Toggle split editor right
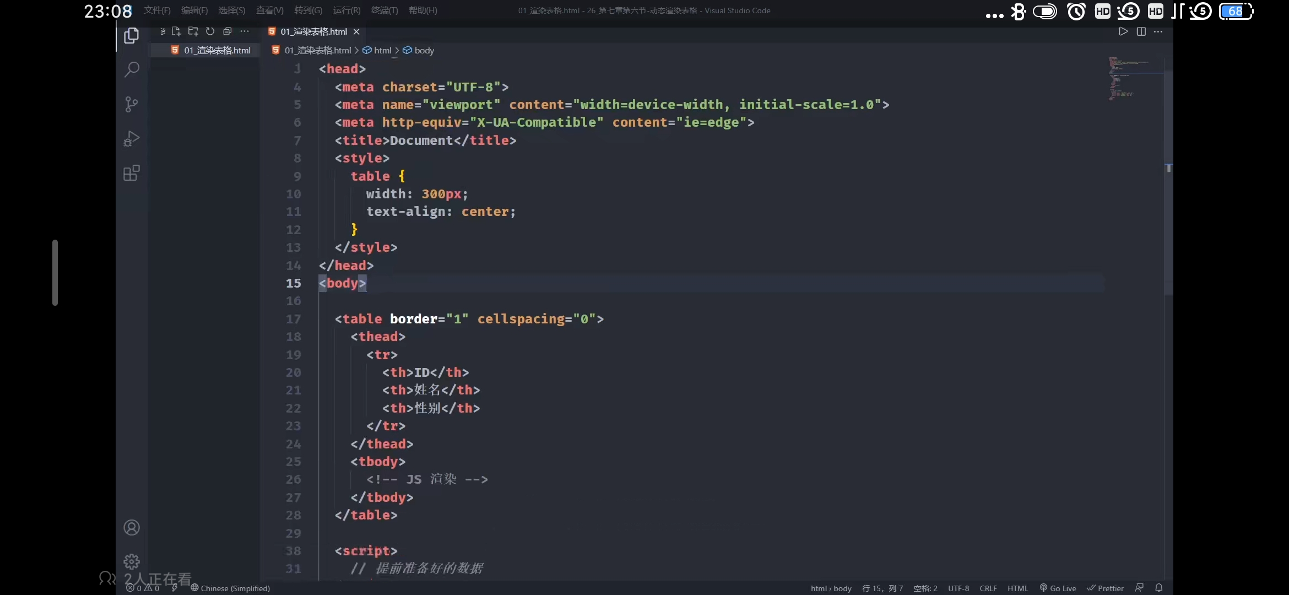 coord(1141,31)
